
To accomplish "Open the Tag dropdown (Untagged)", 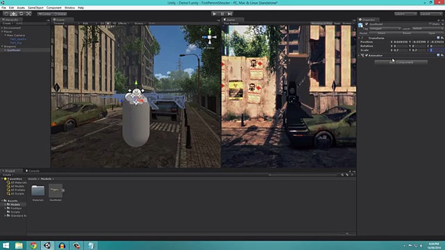I will click(x=385, y=28).
